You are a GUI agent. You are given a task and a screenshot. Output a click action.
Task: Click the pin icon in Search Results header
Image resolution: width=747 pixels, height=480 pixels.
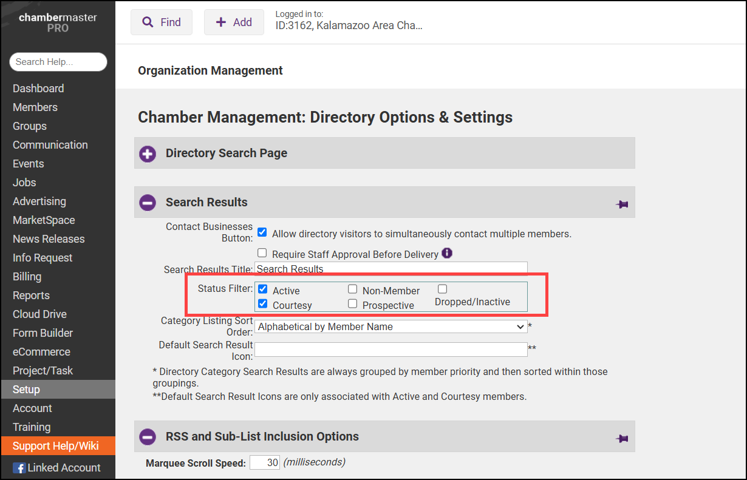621,205
